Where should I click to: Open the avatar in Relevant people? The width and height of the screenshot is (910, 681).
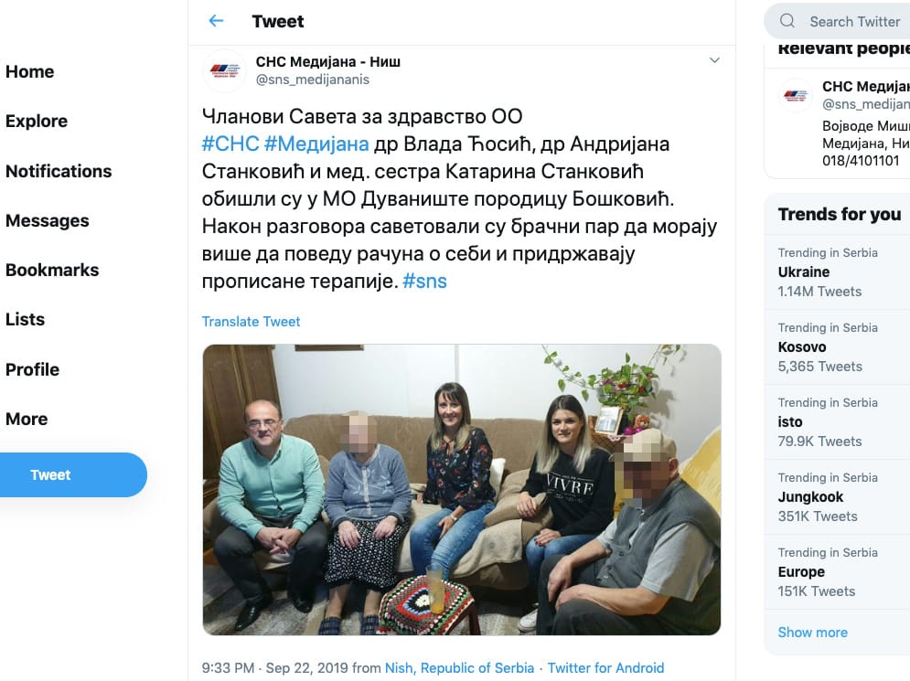pos(795,95)
